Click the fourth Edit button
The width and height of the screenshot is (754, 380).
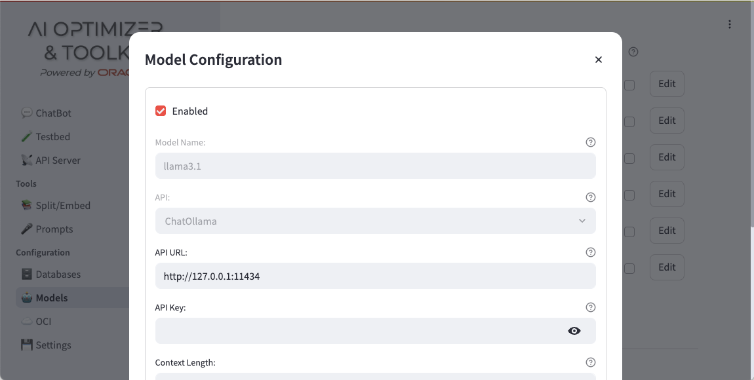pyautogui.click(x=667, y=193)
